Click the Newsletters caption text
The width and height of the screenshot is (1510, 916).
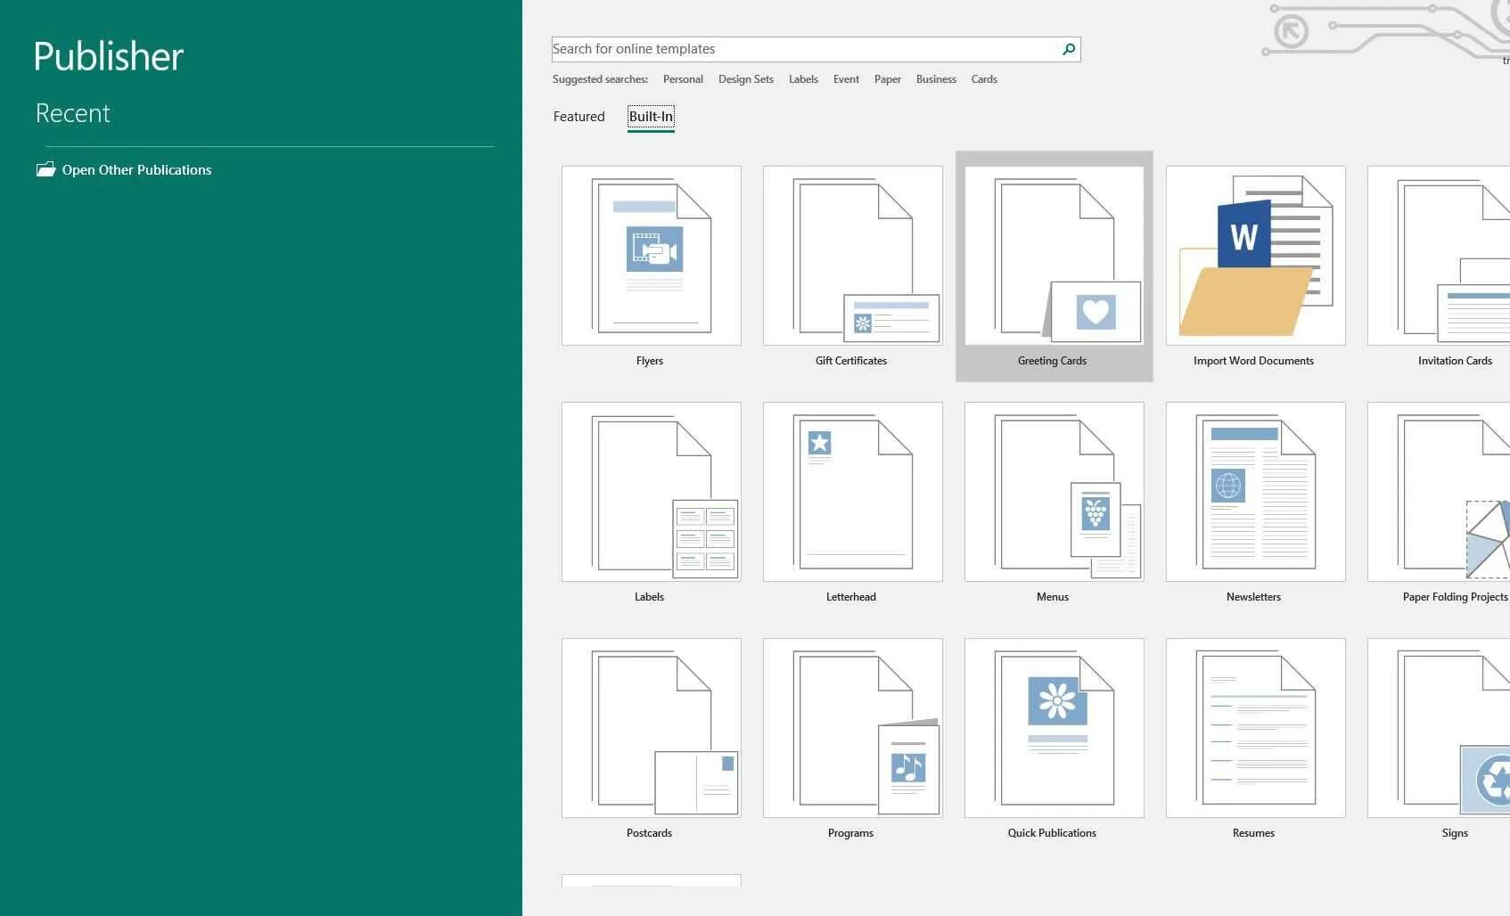[1253, 597]
